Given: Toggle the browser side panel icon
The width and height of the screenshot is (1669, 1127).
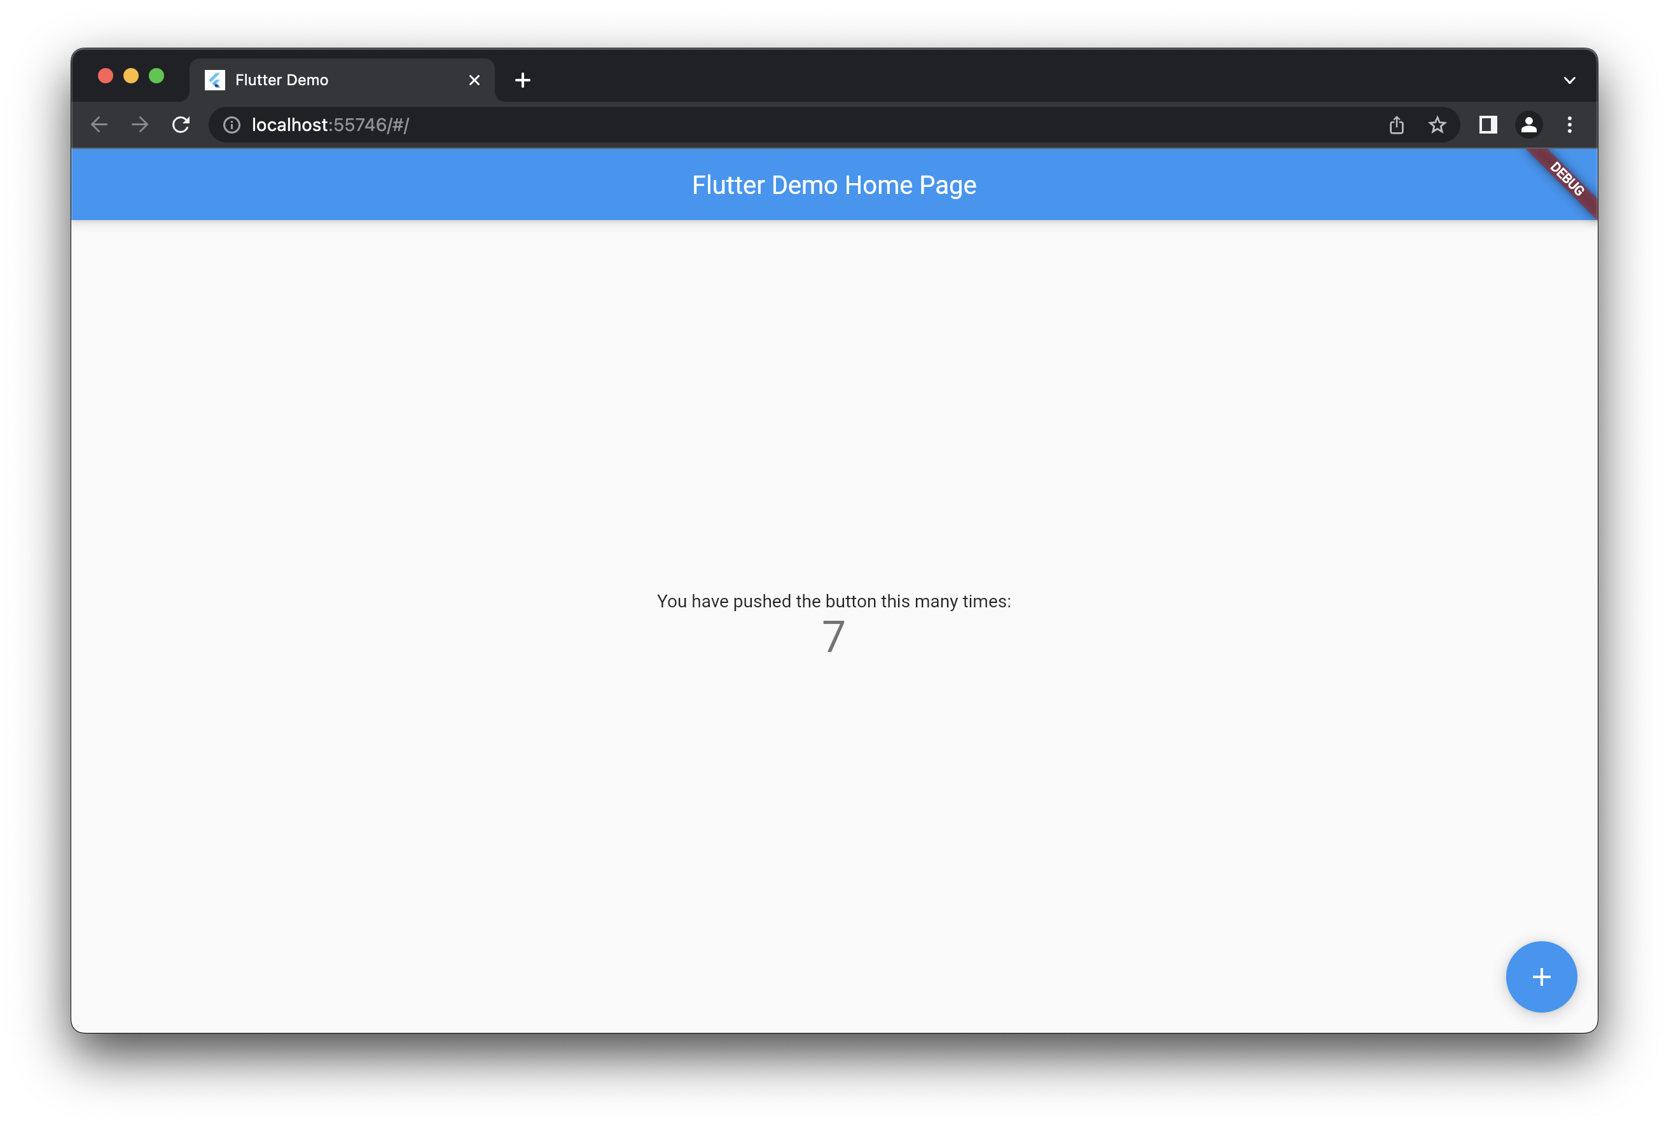Looking at the screenshot, I should click(1487, 125).
